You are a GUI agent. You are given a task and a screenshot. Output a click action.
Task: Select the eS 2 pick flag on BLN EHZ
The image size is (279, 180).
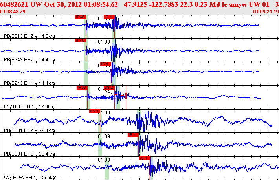pos(109,88)
